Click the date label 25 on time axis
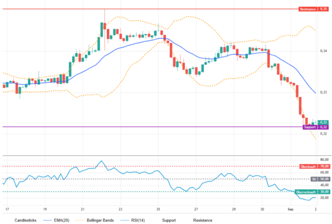This screenshot has width=332, height=224. pyautogui.click(x=158, y=209)
